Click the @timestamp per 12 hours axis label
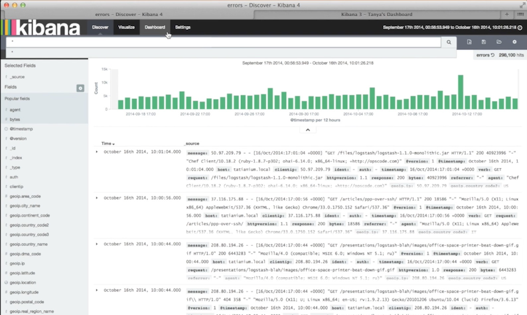This screenshot has height=315, width=527. (x=315, y=120)
